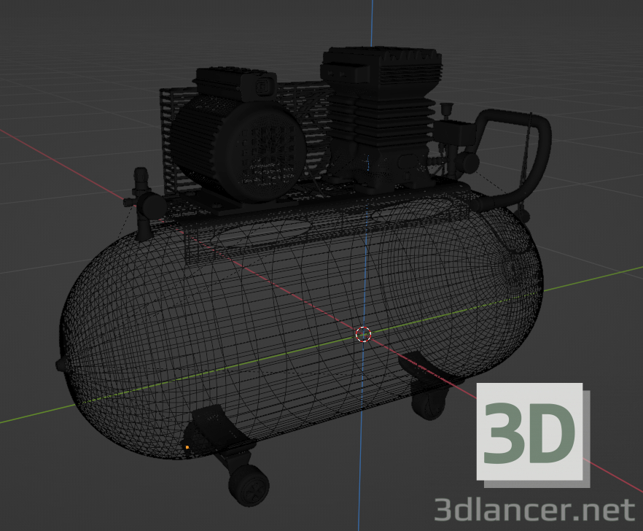Select the rear swivel wheel near the watermark
Image resolution: width=643 pixels, height=531 pixels.
click(430, 405)
